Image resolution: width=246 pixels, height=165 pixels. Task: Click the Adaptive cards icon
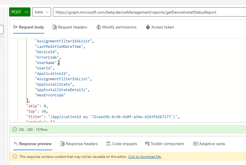(x=196, y=144)
